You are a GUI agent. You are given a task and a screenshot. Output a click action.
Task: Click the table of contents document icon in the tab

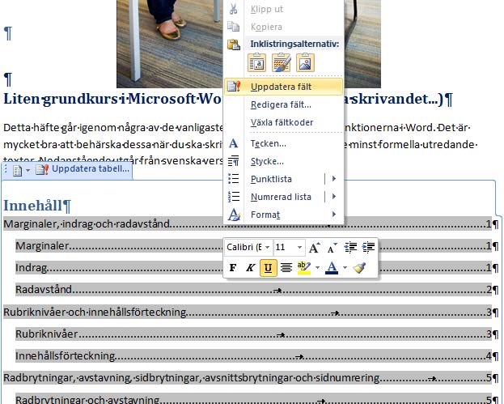17,171
